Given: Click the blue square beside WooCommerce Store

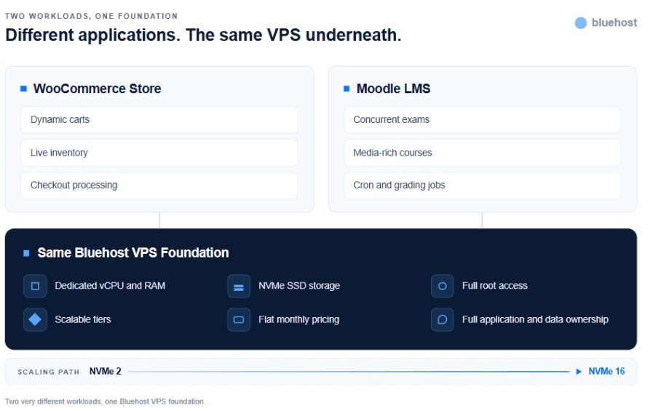Looking at the screenshot, I should (x=24, y=89).
